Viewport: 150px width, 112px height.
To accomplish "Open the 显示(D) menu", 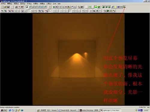I will point(23,4).
